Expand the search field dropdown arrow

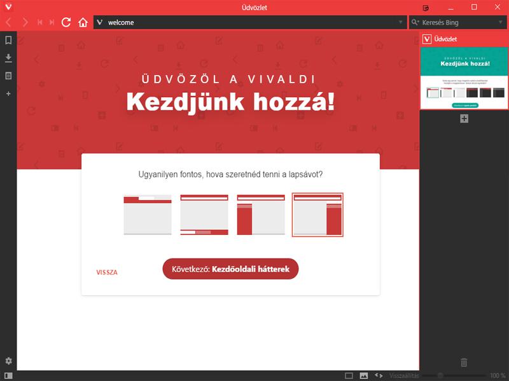501,22
